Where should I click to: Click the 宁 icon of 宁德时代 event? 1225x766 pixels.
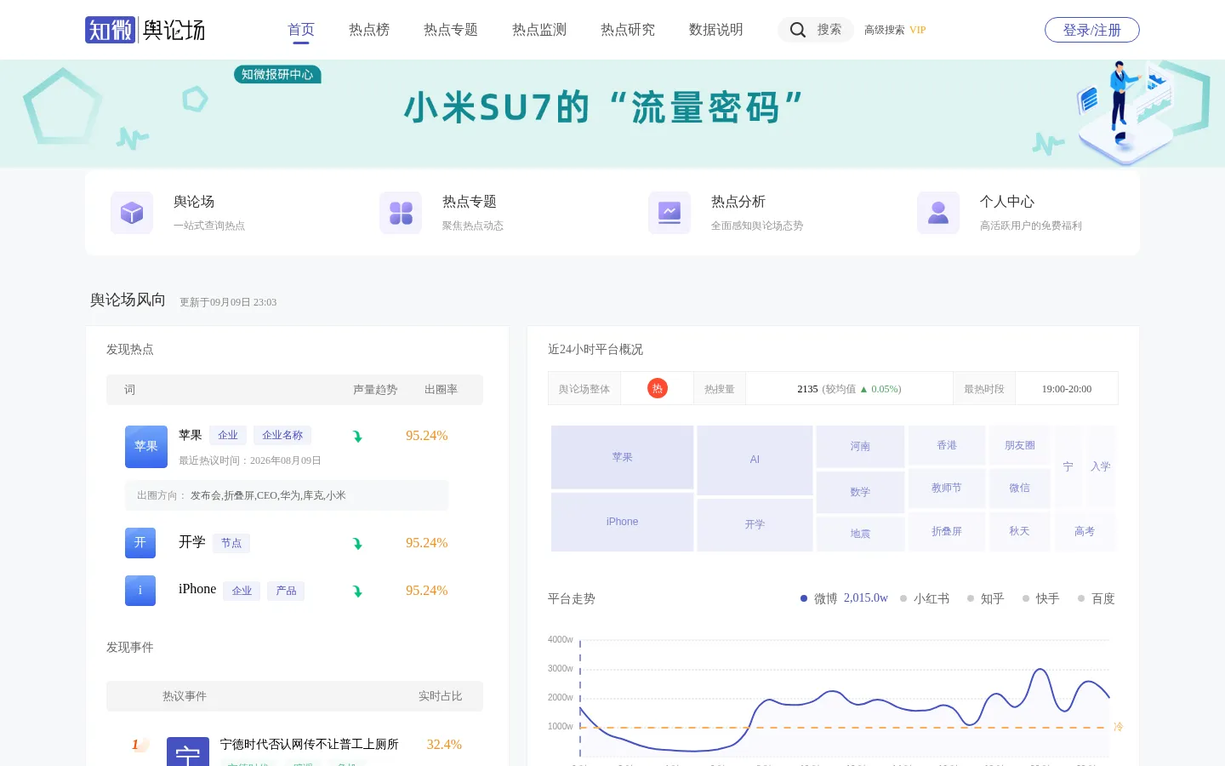(188, 752)
